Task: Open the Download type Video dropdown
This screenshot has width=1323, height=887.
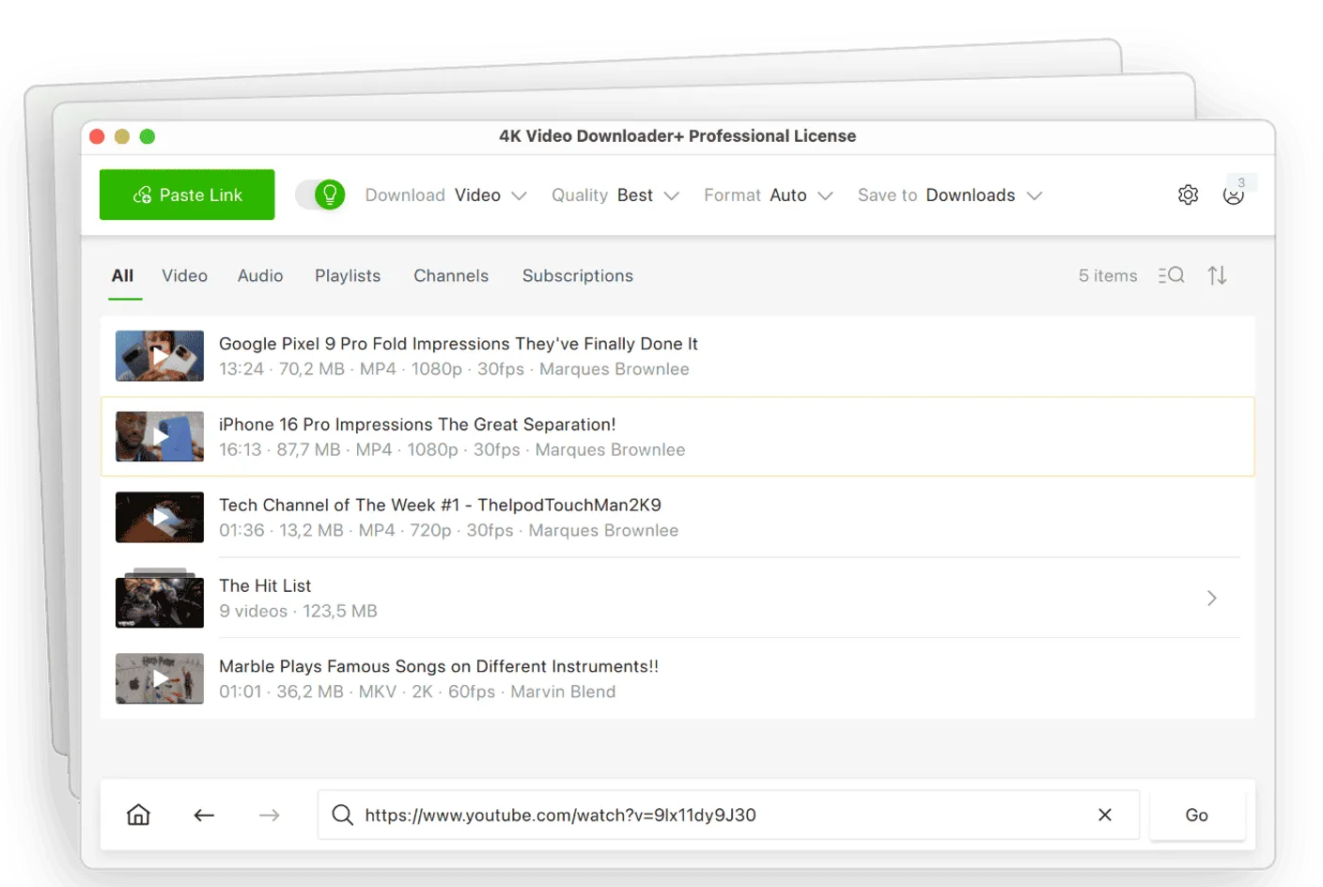Action: tap(445, 195)
